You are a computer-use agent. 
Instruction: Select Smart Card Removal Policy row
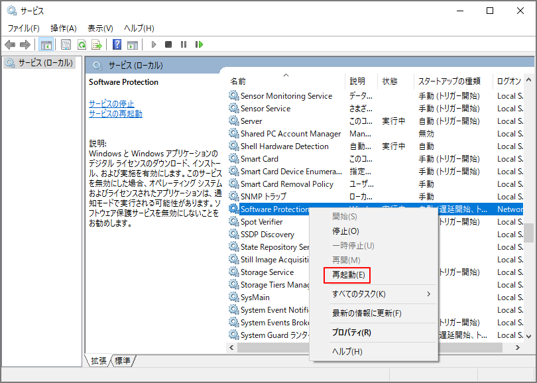[x=375, y=184]
